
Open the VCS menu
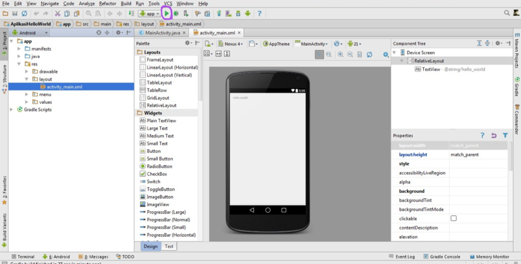[x=168, y=4]
